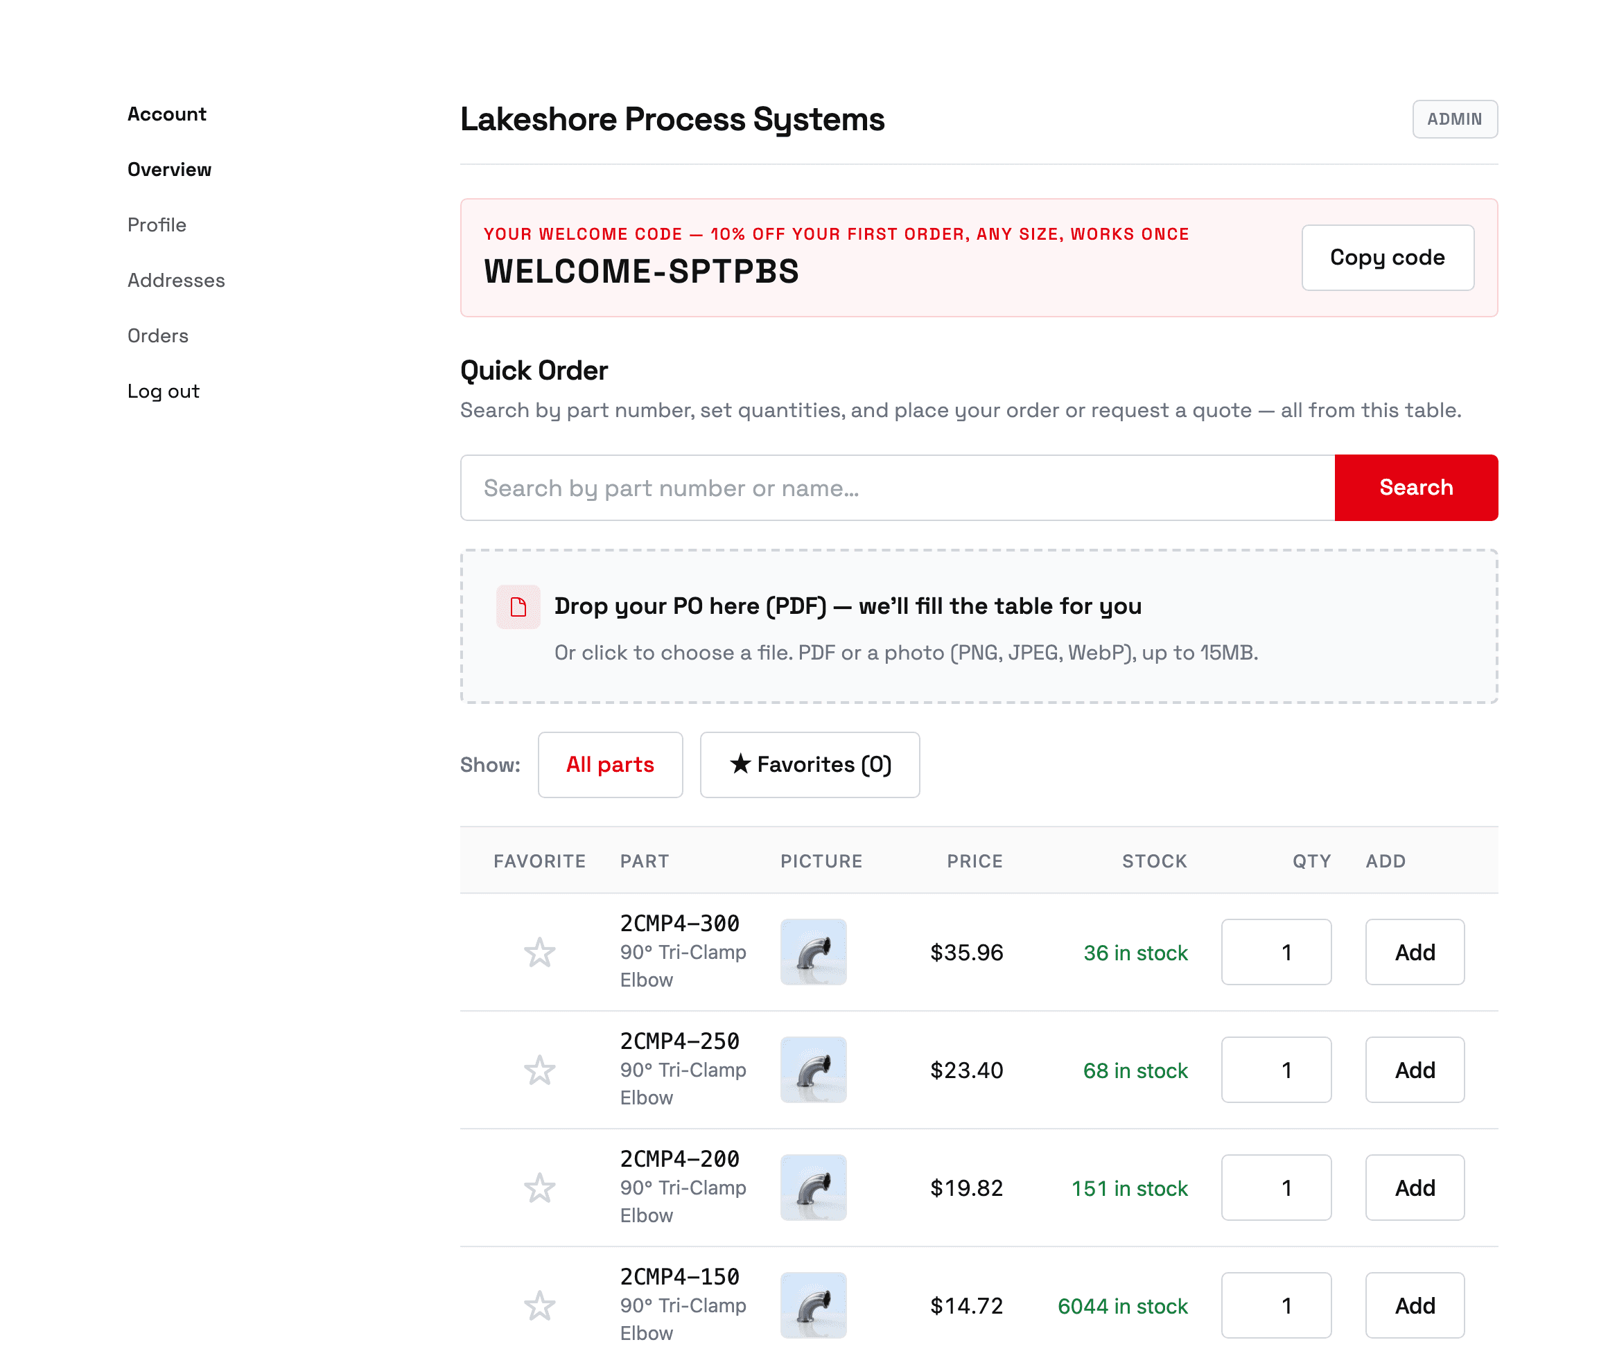Click the ADMIN badge

(1455, 119)
